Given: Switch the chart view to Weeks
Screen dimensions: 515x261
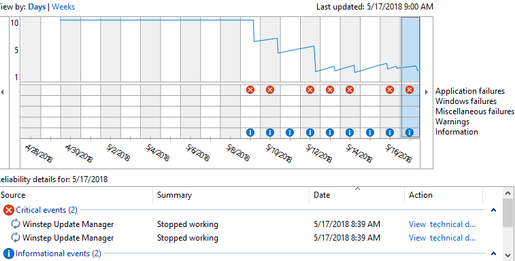Looking at the screenshot, I should point(63,7).
